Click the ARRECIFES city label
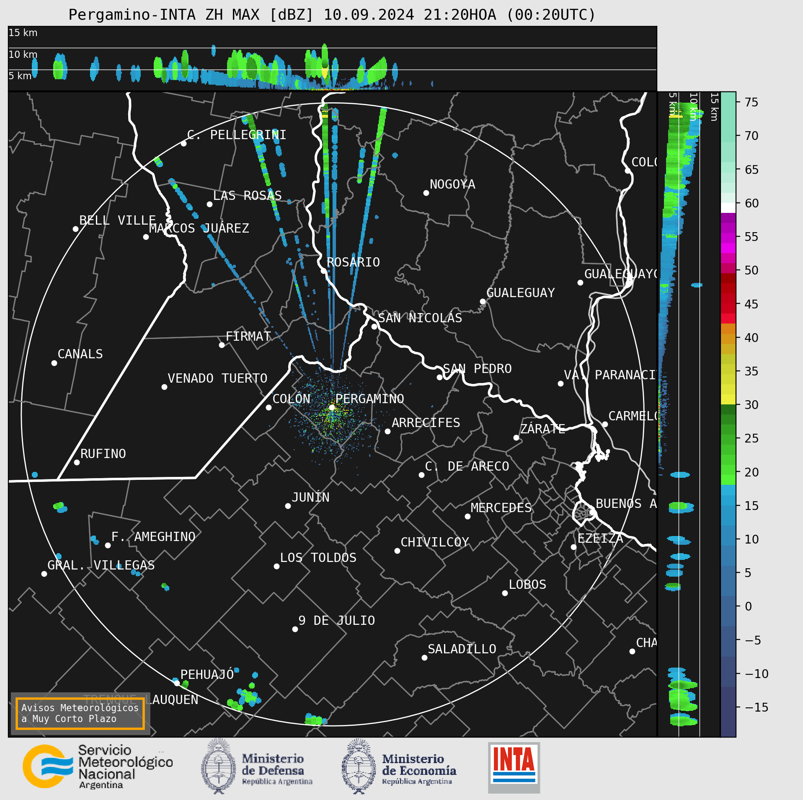 click(426, 423)
